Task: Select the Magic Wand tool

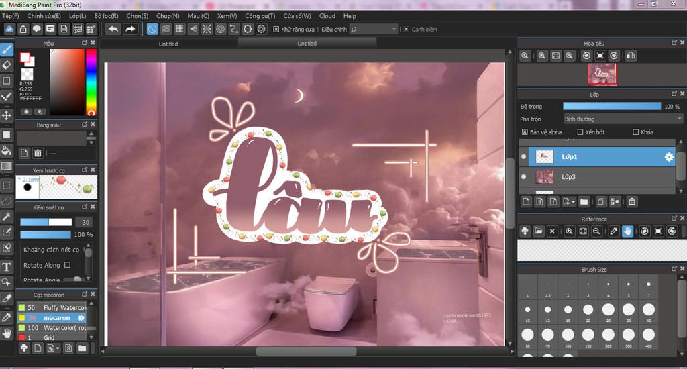Action: [x=7, y=216]
